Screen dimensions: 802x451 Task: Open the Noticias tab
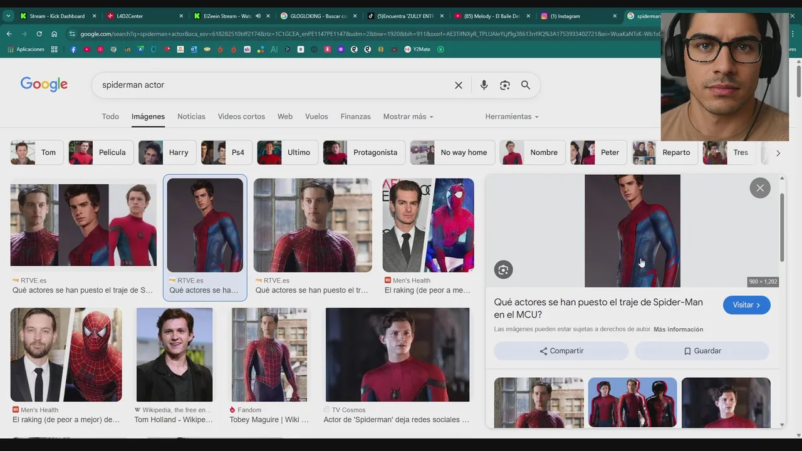point(191,117)
